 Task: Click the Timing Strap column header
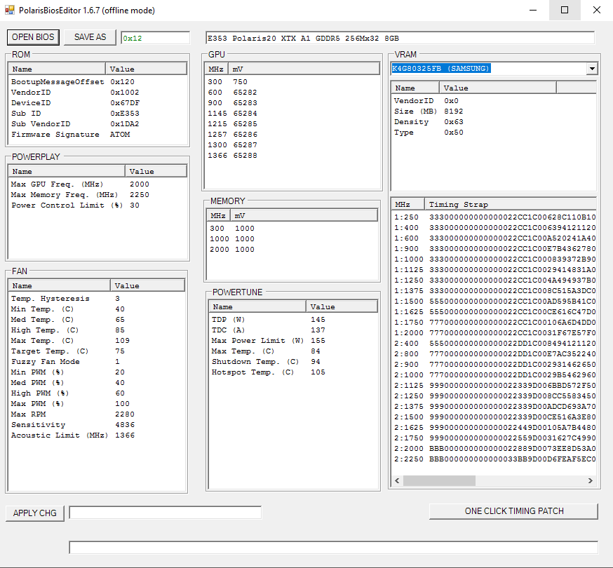pyautogui.click(x=510, y=205)
